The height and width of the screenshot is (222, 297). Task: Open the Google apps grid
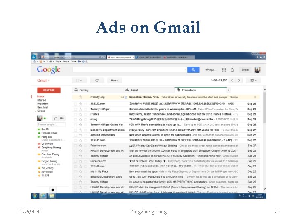(x=224, y=70)
